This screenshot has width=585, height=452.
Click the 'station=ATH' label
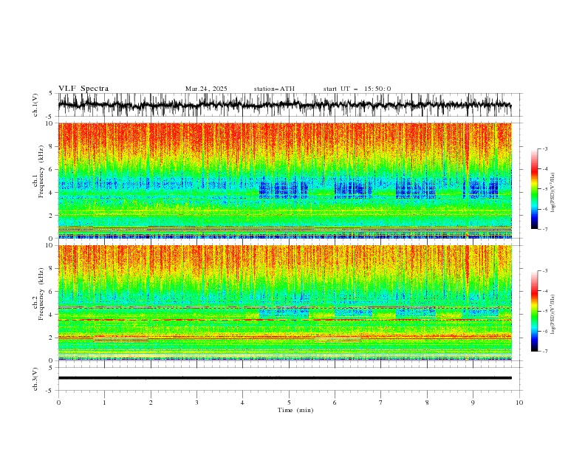tap(274, 89)
